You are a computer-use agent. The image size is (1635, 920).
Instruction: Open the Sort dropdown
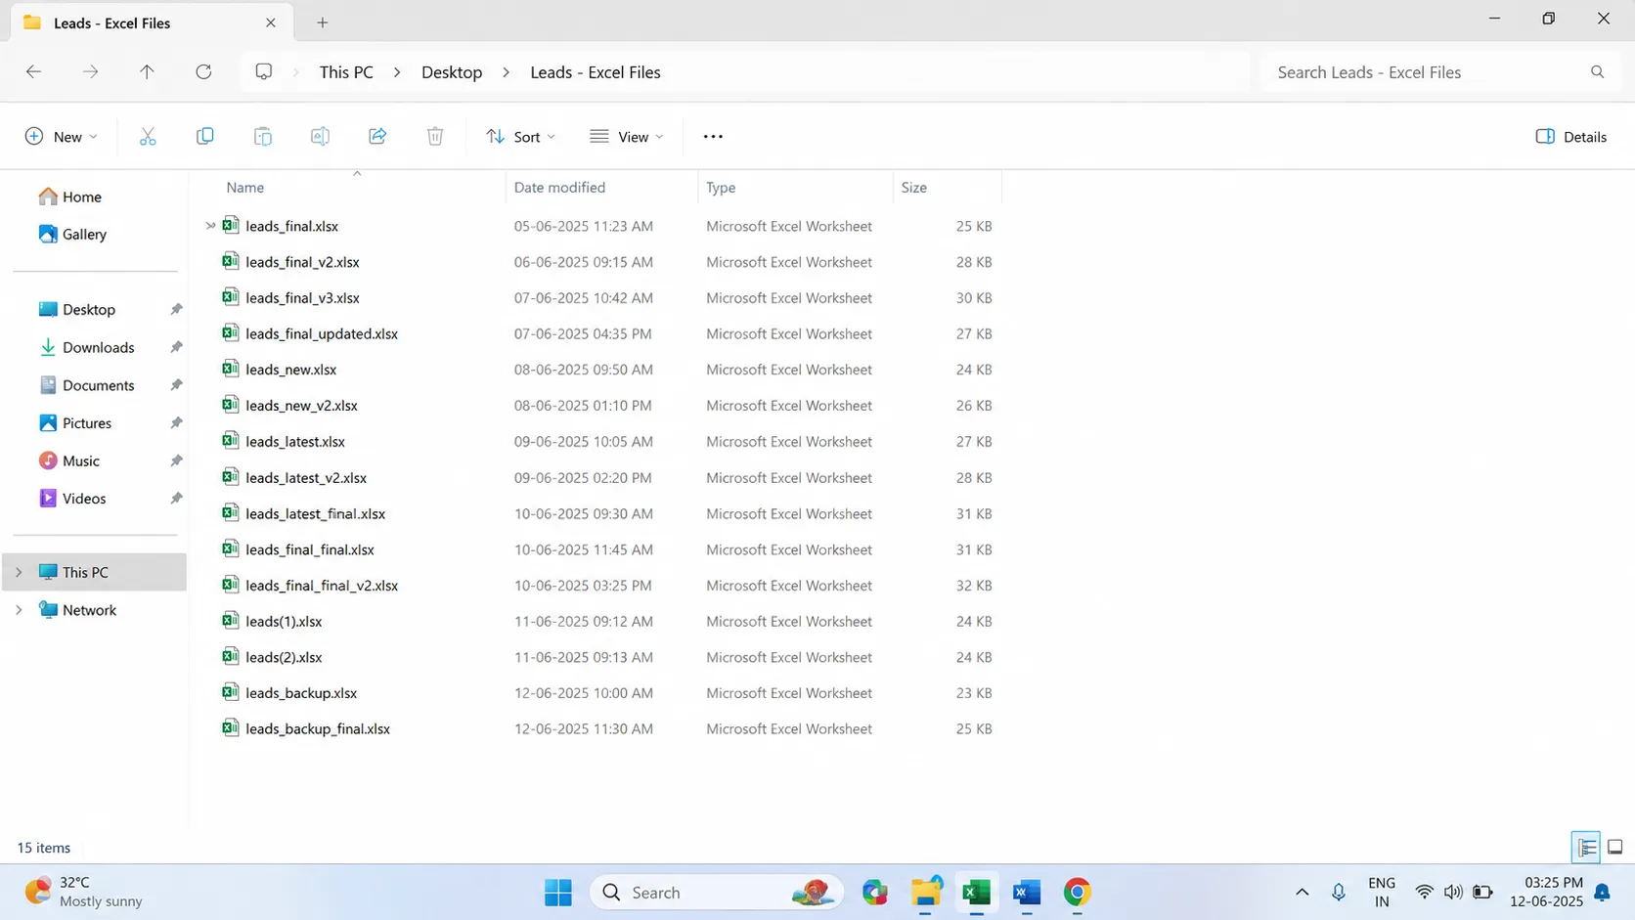click(521, 137)
